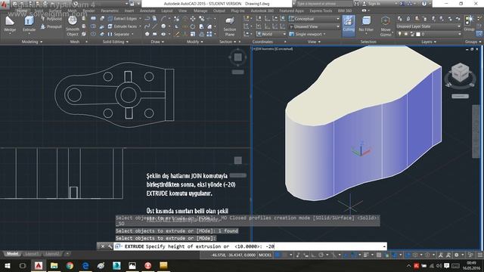
Task: Open the Annotate ribbon tab
Action: click(x=147, y=11)
